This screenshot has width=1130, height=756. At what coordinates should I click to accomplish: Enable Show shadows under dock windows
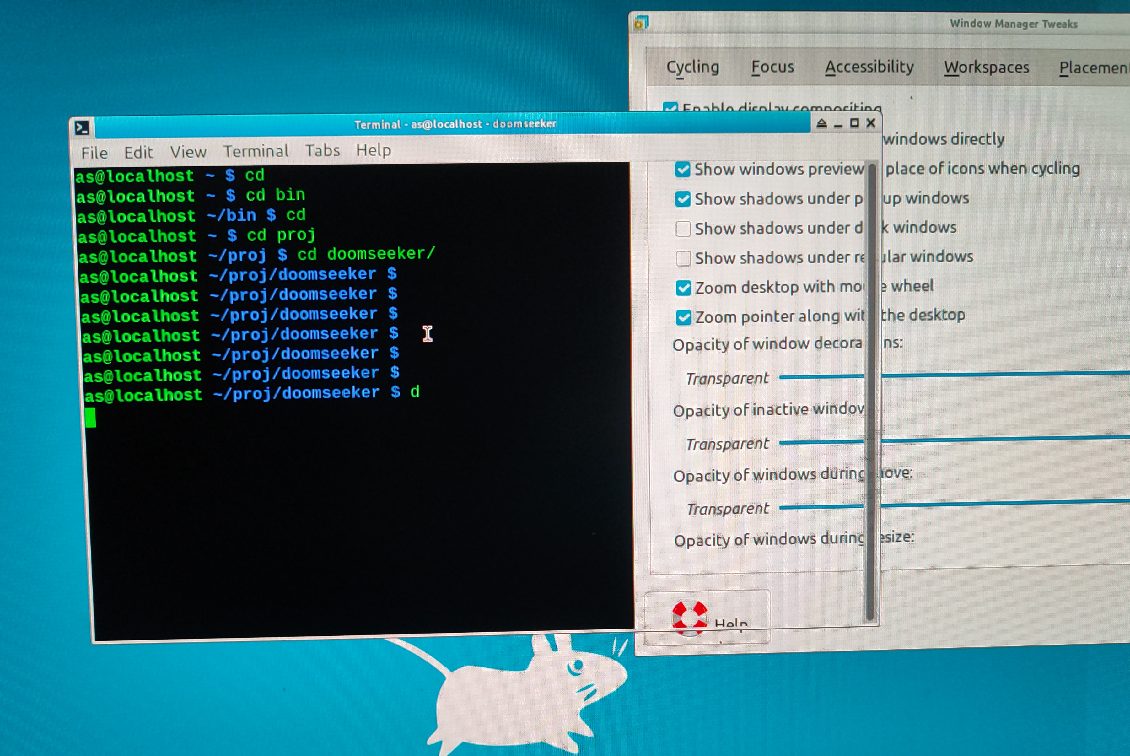pos(683,229)
